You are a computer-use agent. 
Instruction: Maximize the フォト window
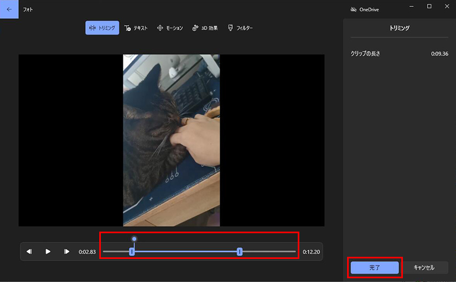click(429, 6)
